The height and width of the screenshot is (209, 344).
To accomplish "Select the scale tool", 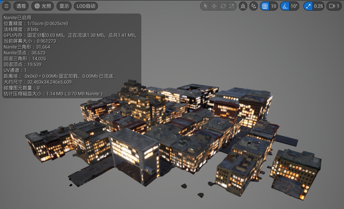I will click(x=232, y=6).
